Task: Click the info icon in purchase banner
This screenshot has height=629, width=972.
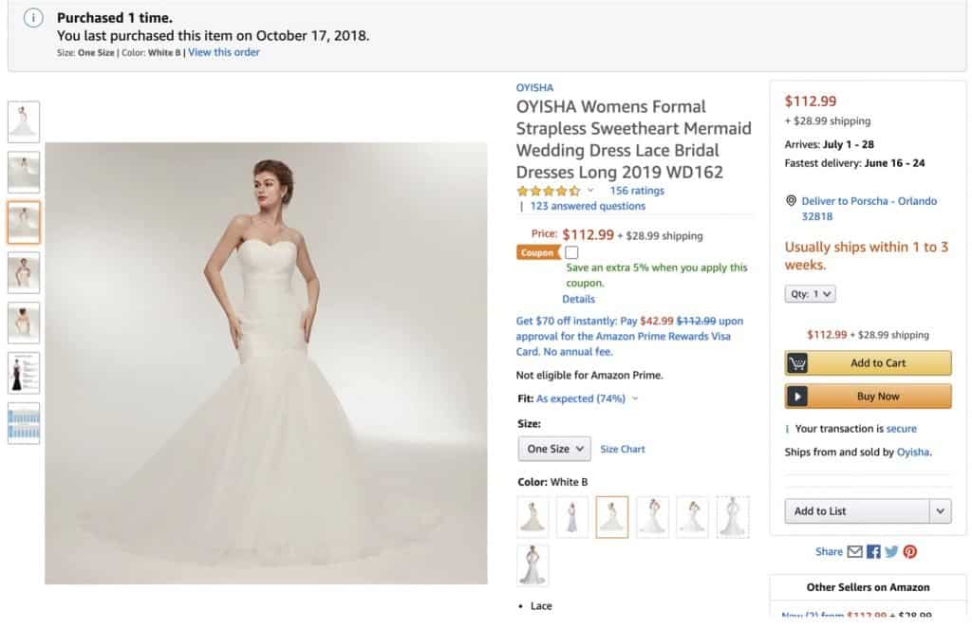Action: point(33,18)
